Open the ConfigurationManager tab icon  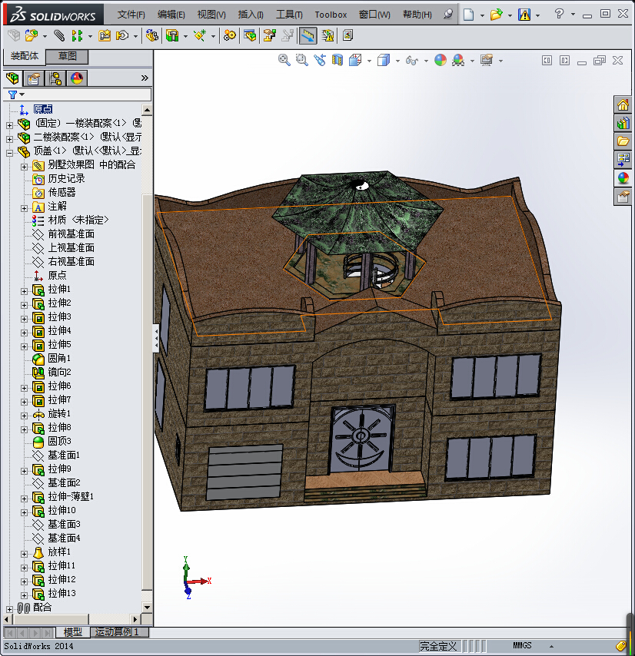(55, 78)
